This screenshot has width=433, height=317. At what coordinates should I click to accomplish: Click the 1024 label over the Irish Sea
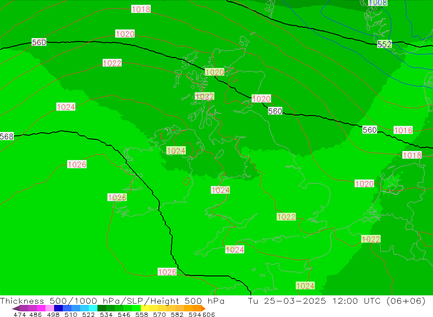pyautogui.click(x=220, y=190)
